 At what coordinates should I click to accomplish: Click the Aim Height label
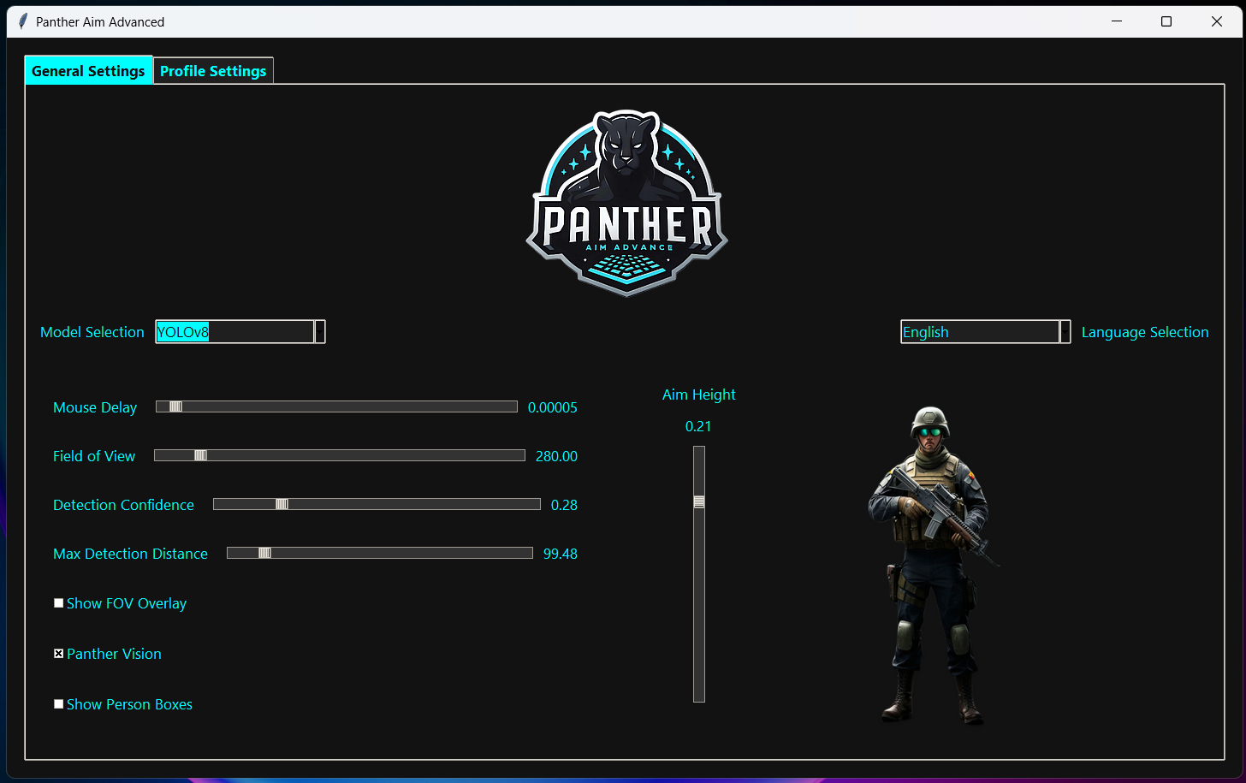(x=699, y=394)
